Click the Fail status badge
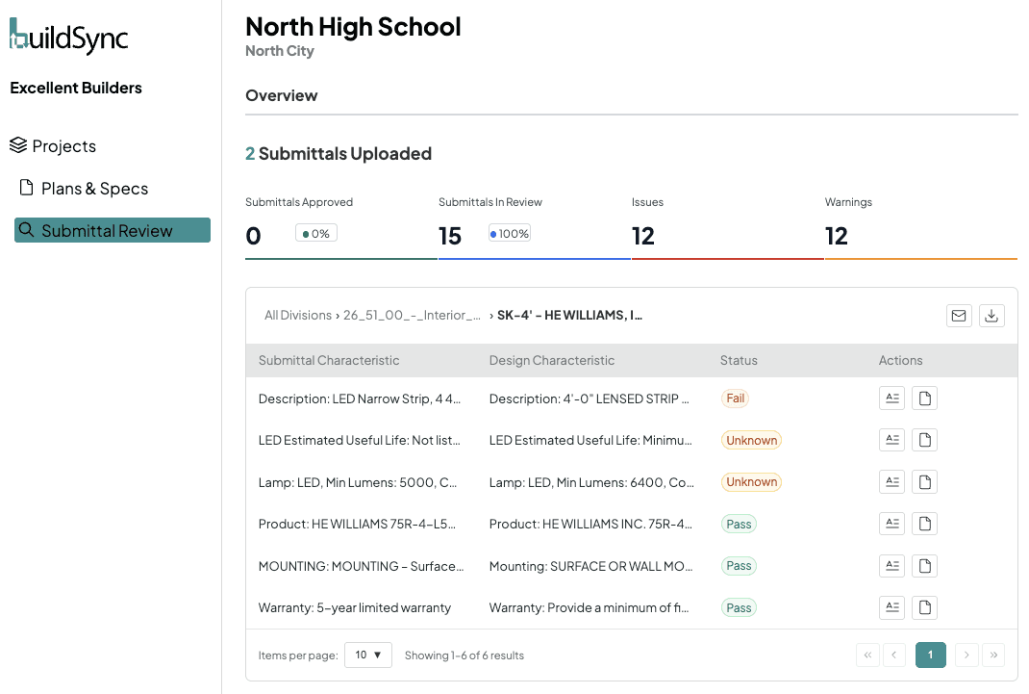Viewport: 1029px width, 694px height. pyautogui.click(x=735, y=398)
